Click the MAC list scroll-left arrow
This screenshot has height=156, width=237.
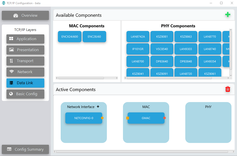pyautogui.click(x=57, y=78)
